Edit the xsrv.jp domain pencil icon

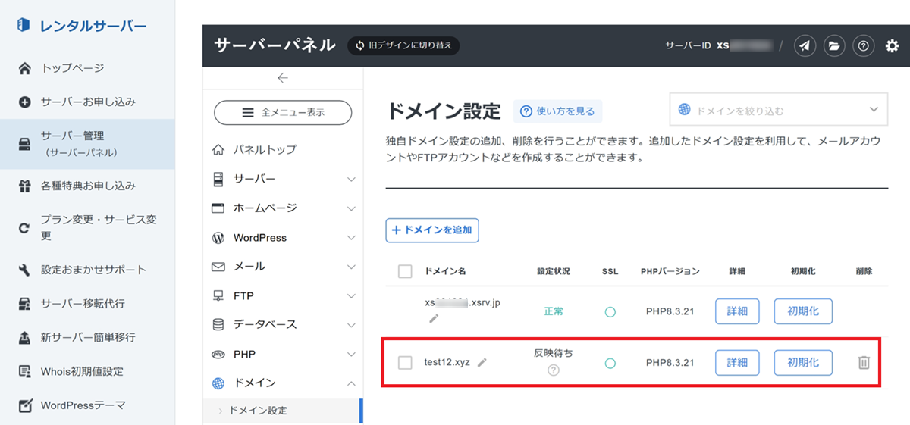(434, 318)
